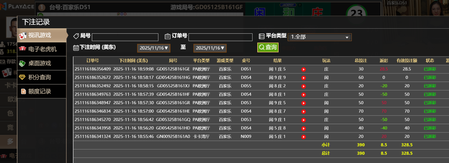The width and height of the screenshot is (449, 163).
Task: Play replay video for order 251116186356409
Action: (x=303, y=69)
